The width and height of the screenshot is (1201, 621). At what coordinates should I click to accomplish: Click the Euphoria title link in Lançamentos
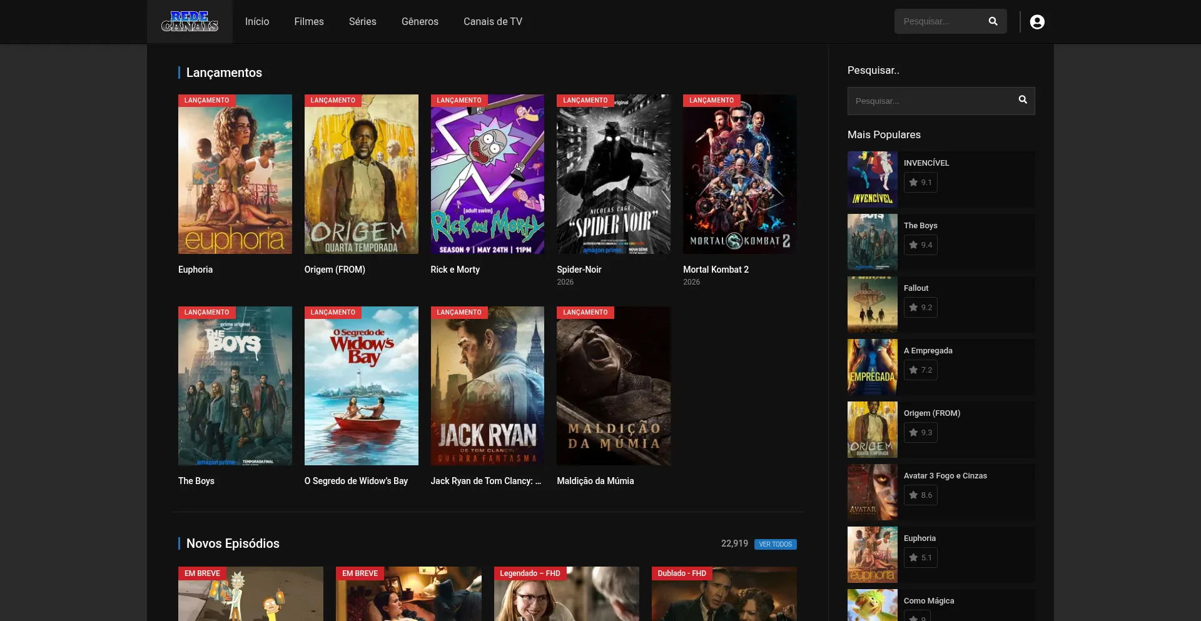195,270
